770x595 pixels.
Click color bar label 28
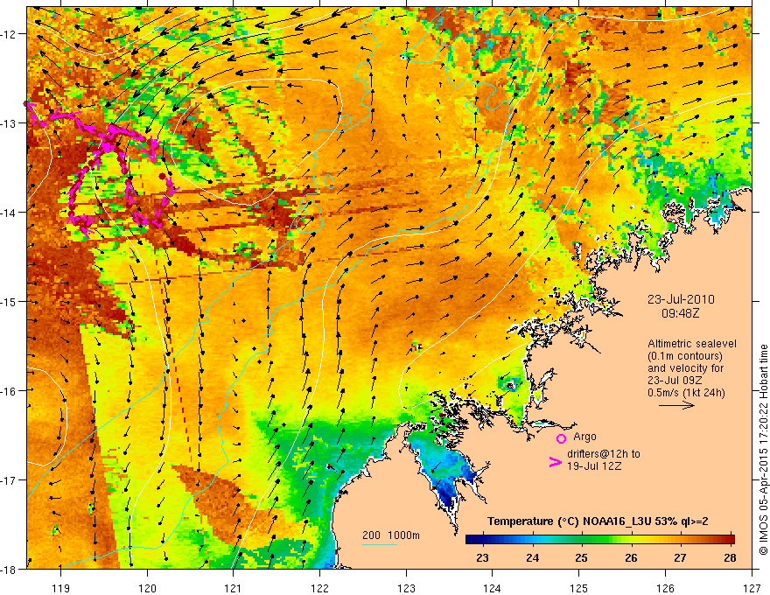(x=730, y=557)
